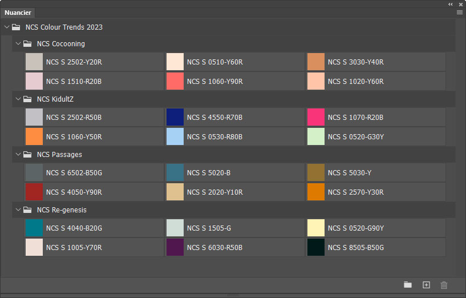466x298 pixels.
Task: Collapse the NCS Cocooning group chevron
Action: 18,44
